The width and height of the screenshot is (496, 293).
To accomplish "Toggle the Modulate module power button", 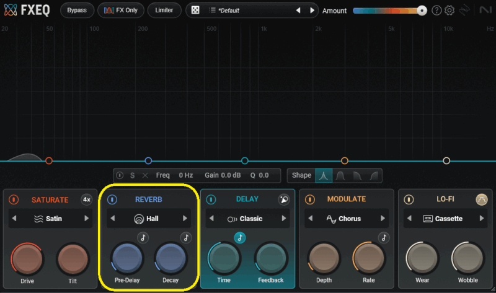I will (x=309, y=199).
